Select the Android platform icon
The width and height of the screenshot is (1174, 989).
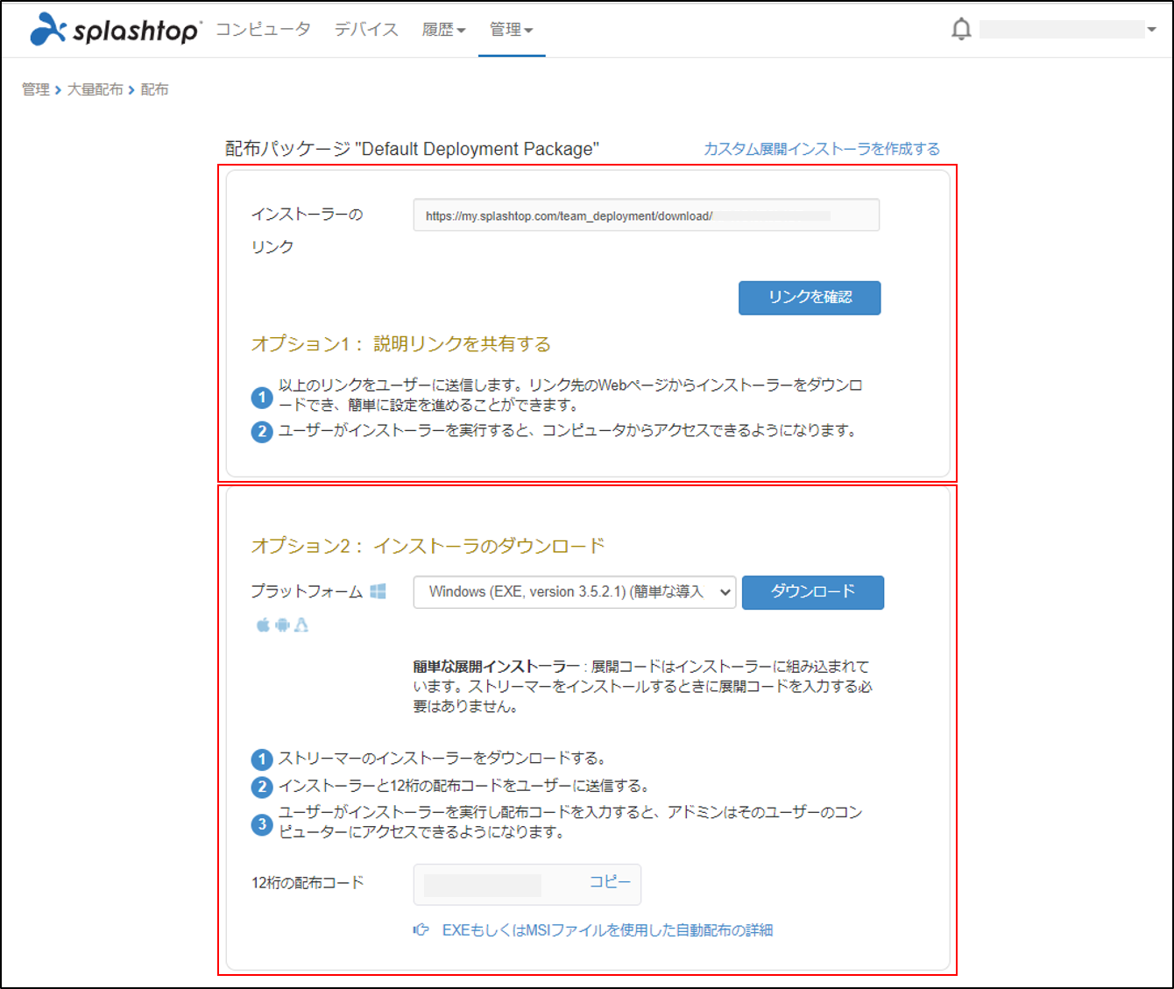click(x=280, y=625)
